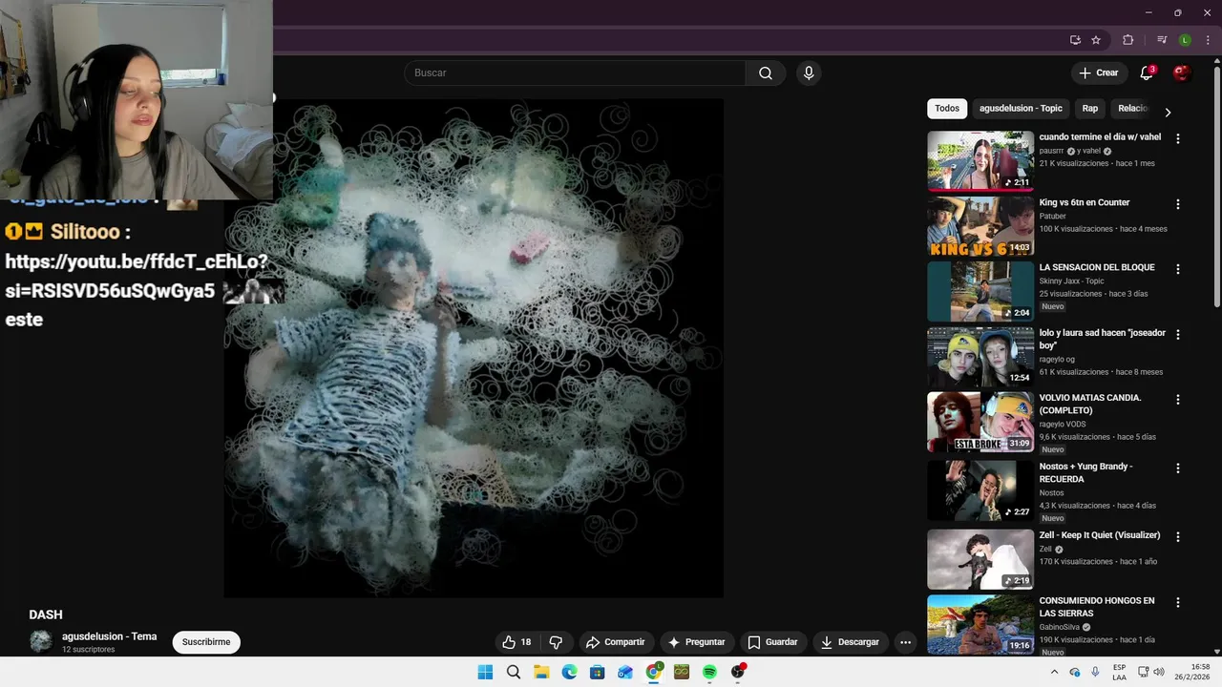The height and width of the screenshot is (687, 1222).
Task: Open Windows taskbar search
Action: click(514, 672)
